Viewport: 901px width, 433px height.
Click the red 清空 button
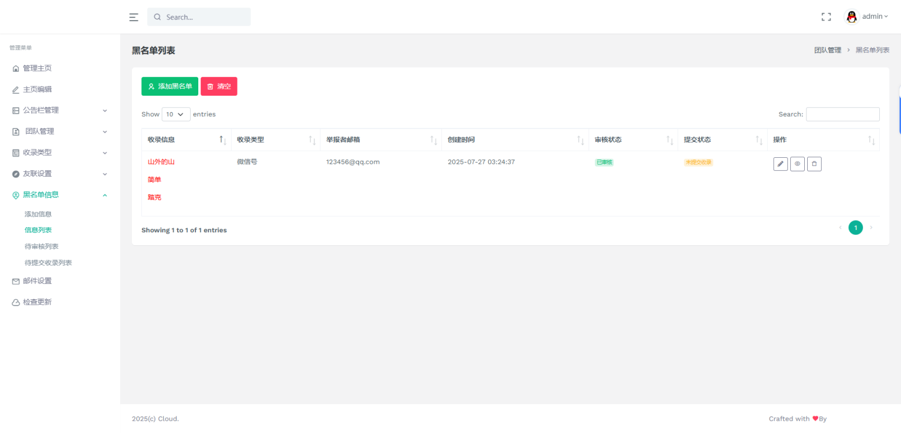point(219,86)
